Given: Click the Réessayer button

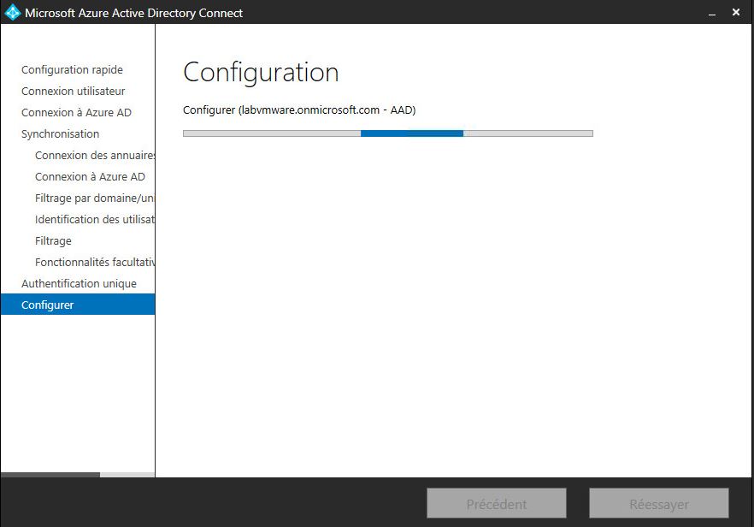Looking at the screenshot, I should click(x=659, y=503).
